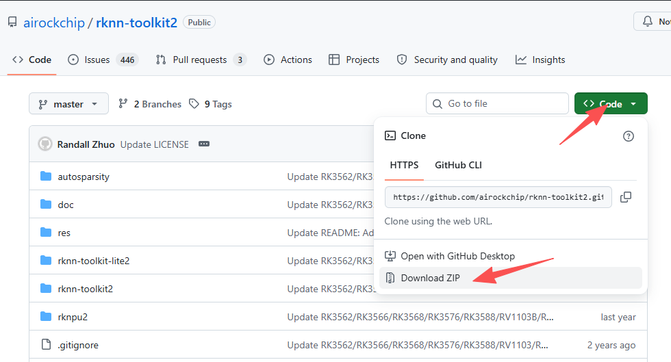The image size is (671, 362).
Task: Open the Issues tab
Action: click(103, 60)
